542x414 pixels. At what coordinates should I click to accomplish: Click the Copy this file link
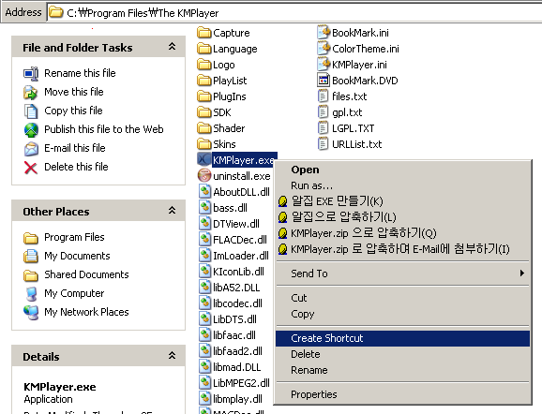pyautogui.click(x=73, y=111)
